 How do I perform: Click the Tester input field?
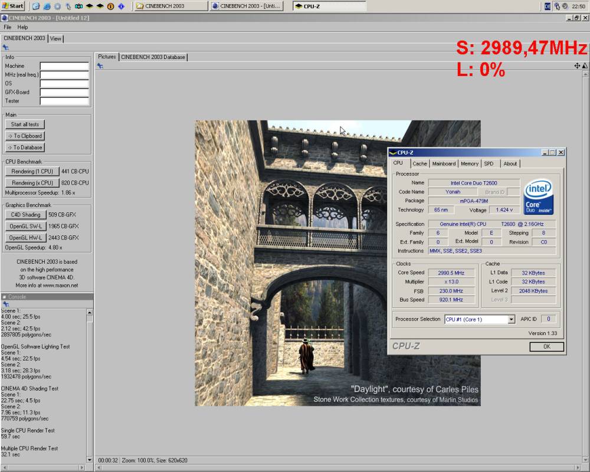tap(64, 101)
